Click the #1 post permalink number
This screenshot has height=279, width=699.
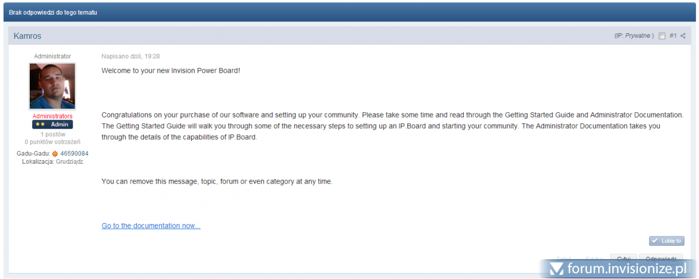(673, 36)
